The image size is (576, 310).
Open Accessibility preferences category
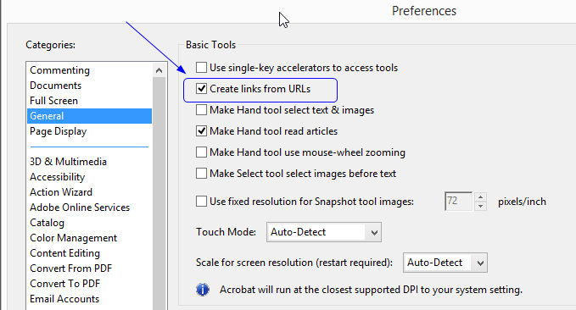click(x=58, y=177)
